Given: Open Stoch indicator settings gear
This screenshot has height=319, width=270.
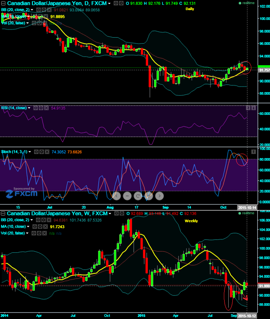Looking at the screenshot, I should pyautogui.click(x=42, y=152).
